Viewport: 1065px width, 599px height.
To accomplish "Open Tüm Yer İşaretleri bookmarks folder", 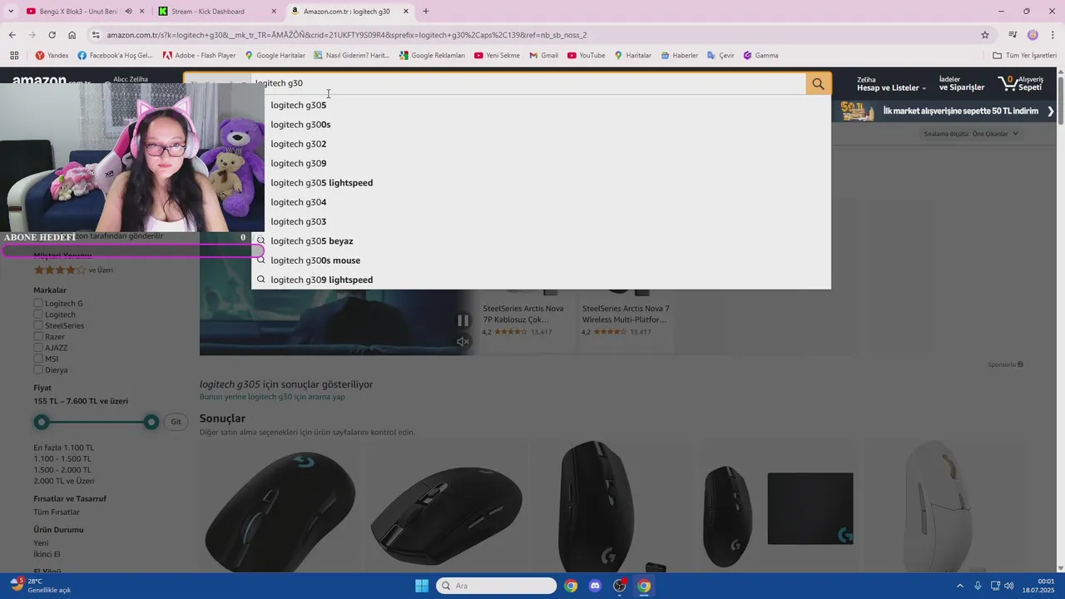I will click(1024, 56).
